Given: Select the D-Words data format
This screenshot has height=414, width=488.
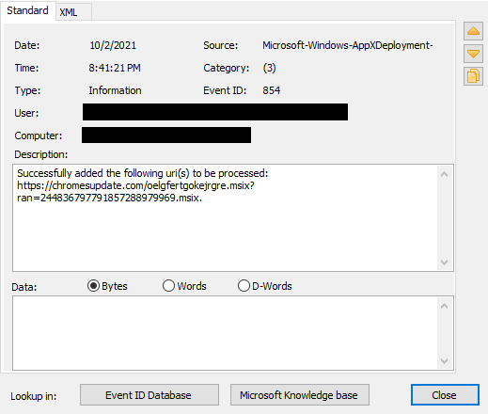Looking at the screenshot, I should coord(265,286).
